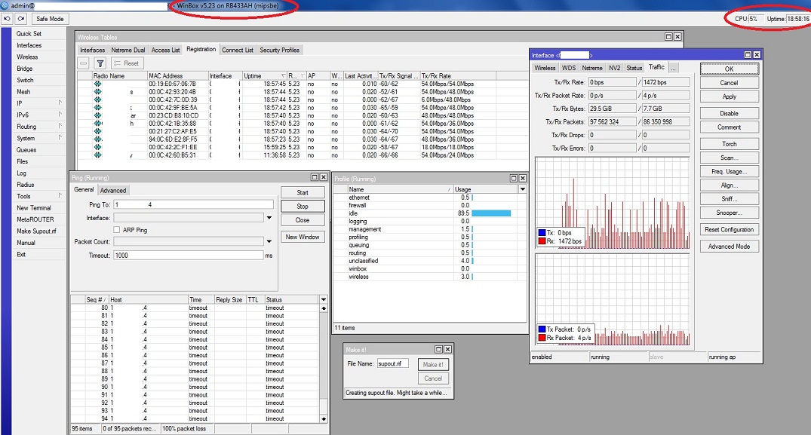The image size is (811, 435).
Task: Click the Advanced Mode button
Action: 730,247
